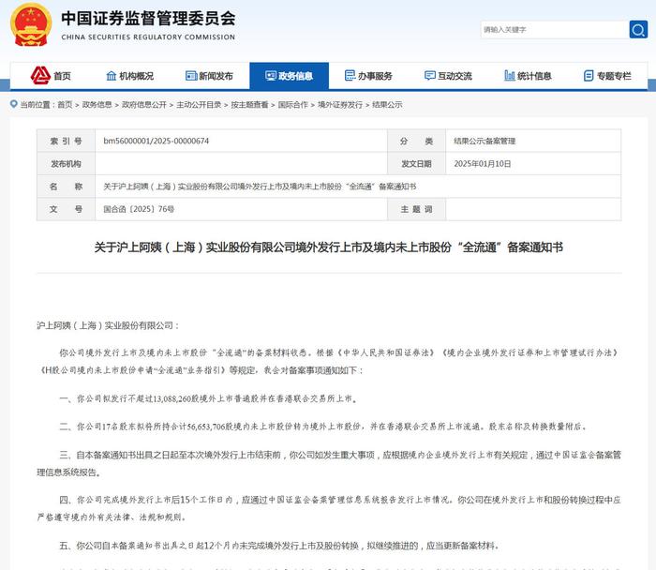This screenshot has height=570, width=656.
Task: Focus the keyword search input field
Action: pyautogui.click(x=555, y=30)
